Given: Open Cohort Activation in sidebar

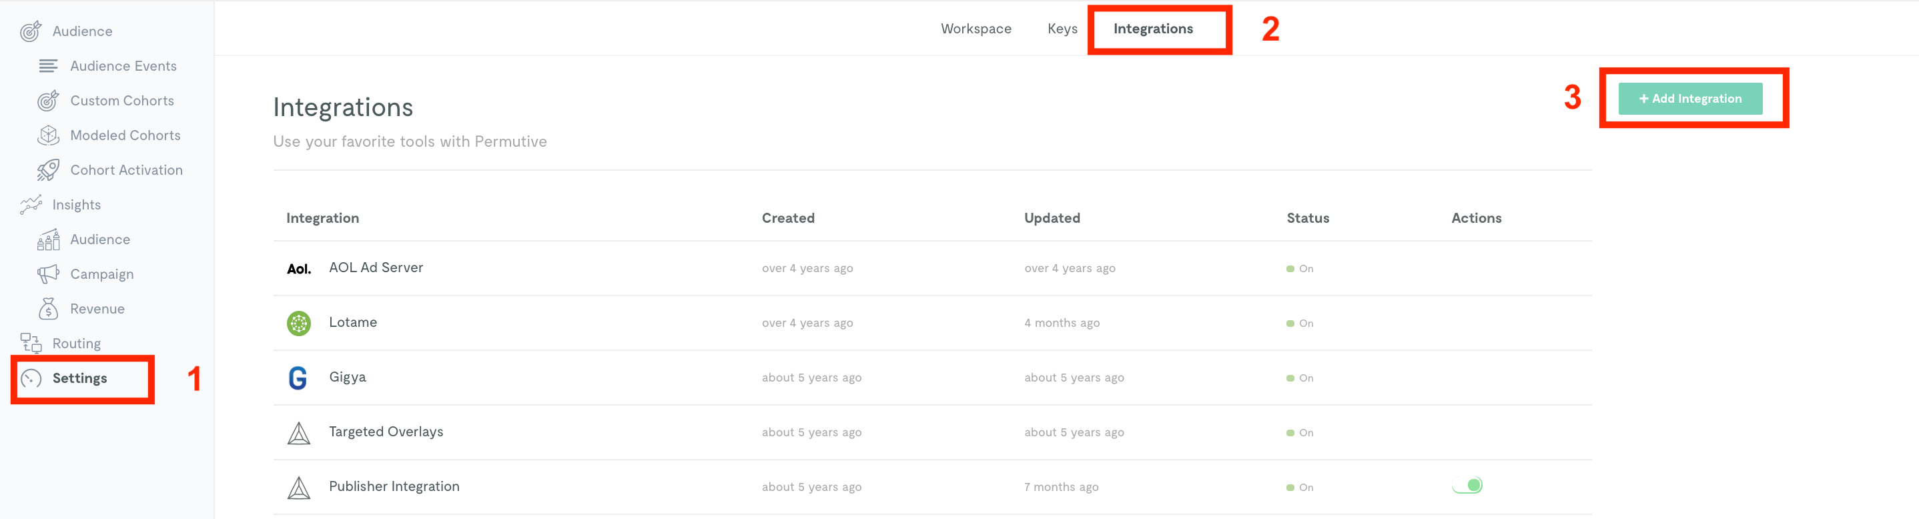Looking at the screenshot, I should (x=127, y=169).
